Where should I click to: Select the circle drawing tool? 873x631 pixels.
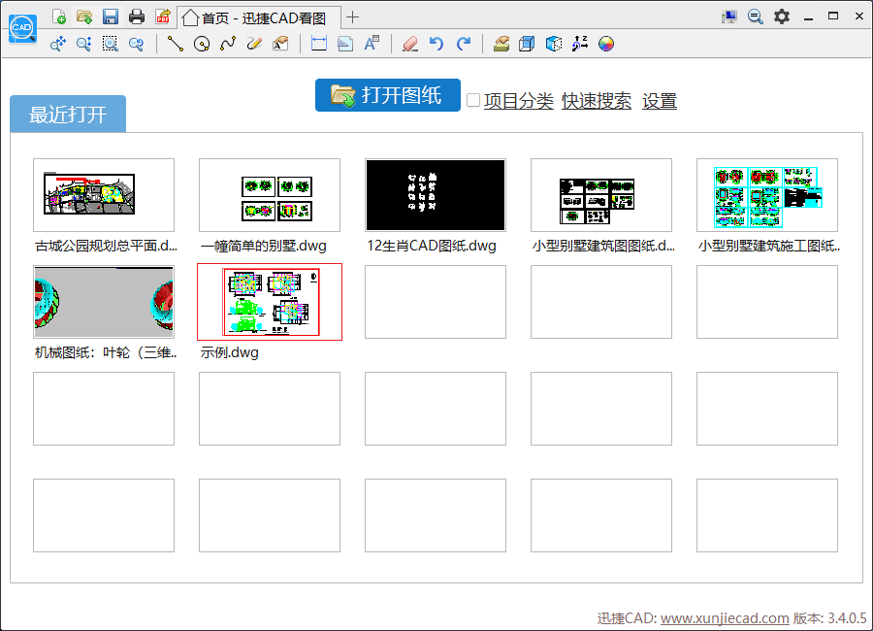(x=202, y=44)
